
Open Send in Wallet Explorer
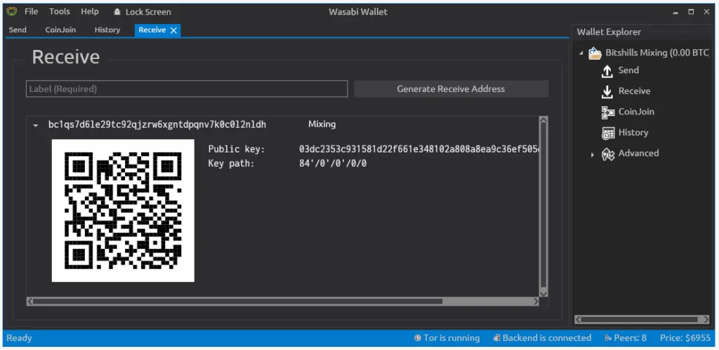pos(628,70)
